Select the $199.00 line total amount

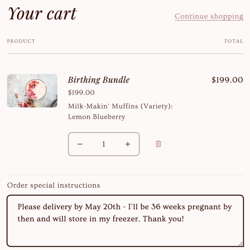227,80
